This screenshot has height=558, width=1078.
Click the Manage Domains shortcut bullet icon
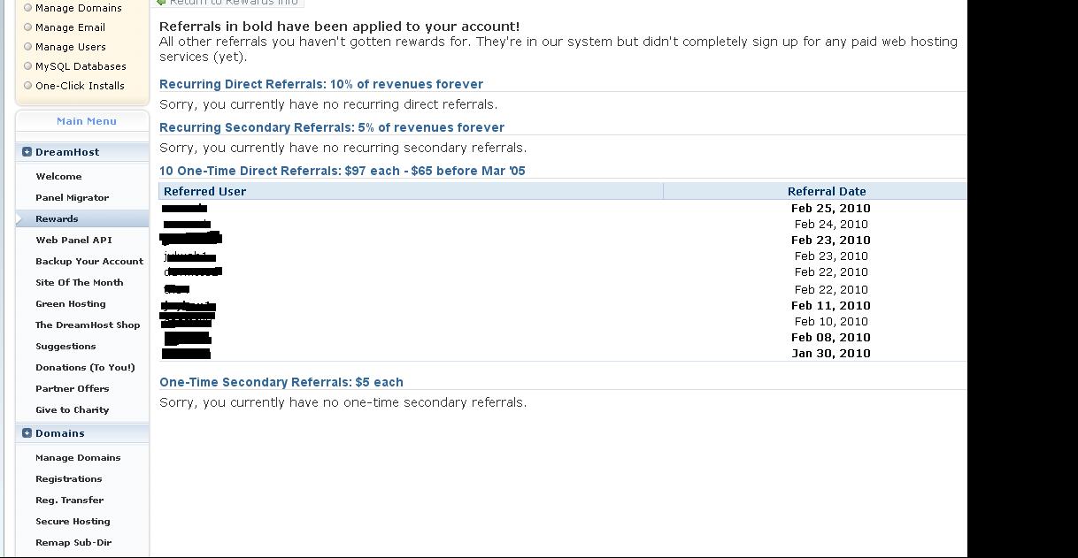27,8
